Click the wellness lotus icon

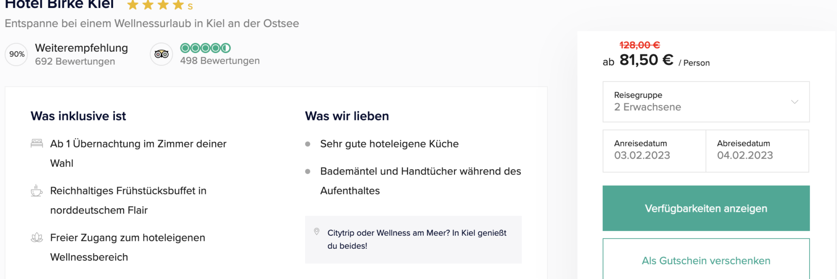pyautogui.click(x=36, y=237)
